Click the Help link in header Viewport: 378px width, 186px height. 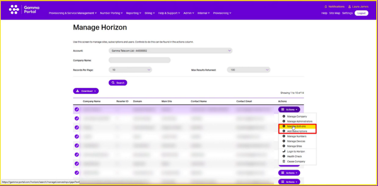[x=324, y=13]
